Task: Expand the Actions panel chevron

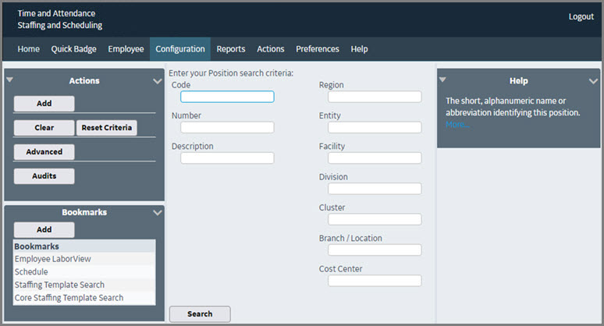Action: [158, 80]
